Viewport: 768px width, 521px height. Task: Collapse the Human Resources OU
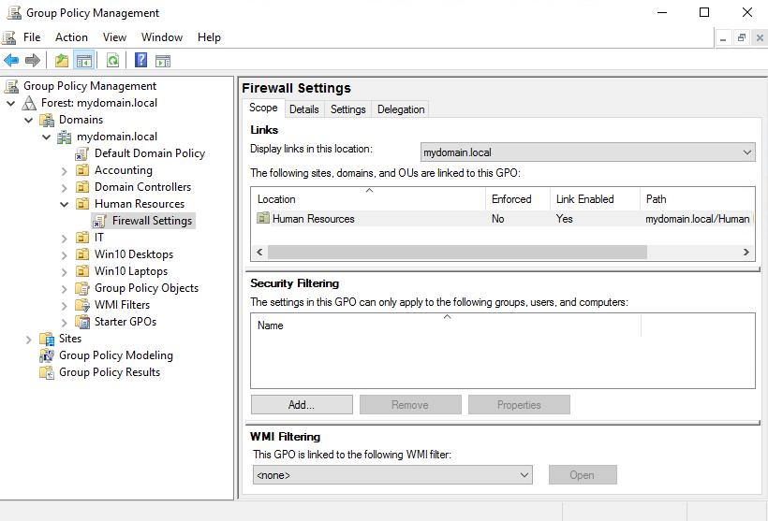click(65, 204)
